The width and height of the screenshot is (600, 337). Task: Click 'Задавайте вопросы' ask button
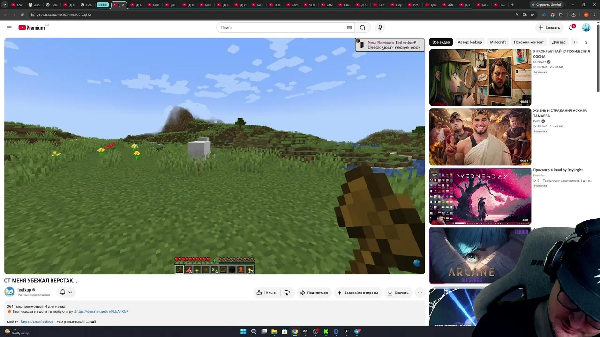click(x=358, y=293)
